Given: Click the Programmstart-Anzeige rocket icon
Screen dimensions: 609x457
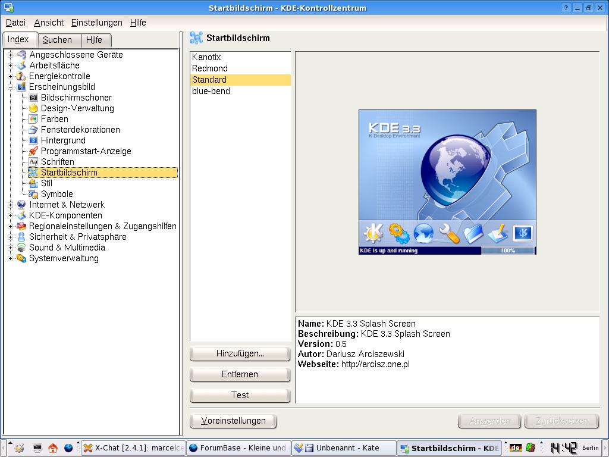Looking at the screenshot, I should point(33,151).
